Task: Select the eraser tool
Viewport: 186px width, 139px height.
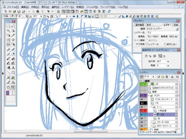Action: [13, 54]
